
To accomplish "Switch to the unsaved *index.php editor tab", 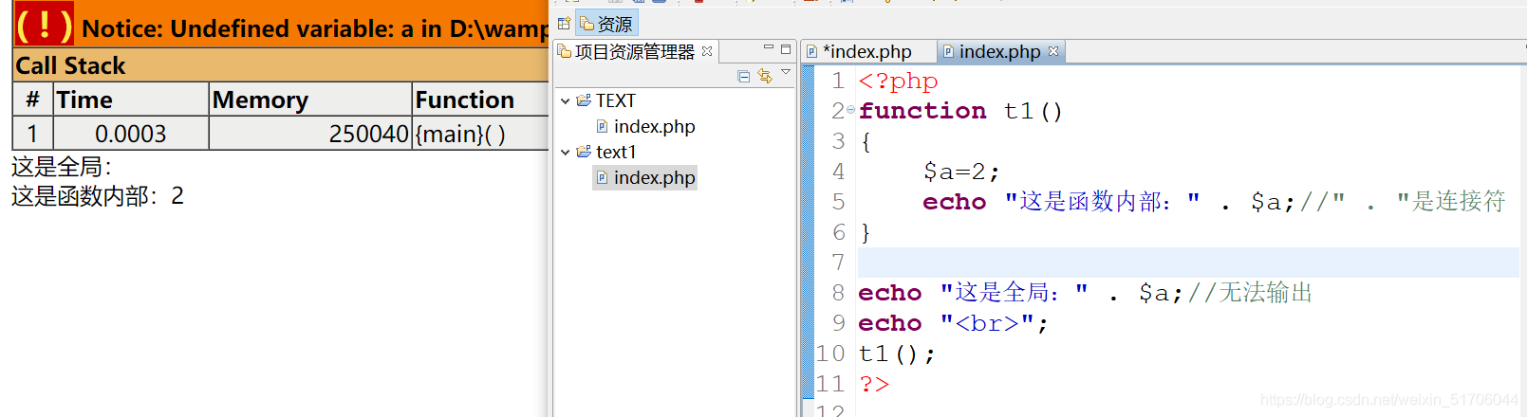I will point(866,51).
